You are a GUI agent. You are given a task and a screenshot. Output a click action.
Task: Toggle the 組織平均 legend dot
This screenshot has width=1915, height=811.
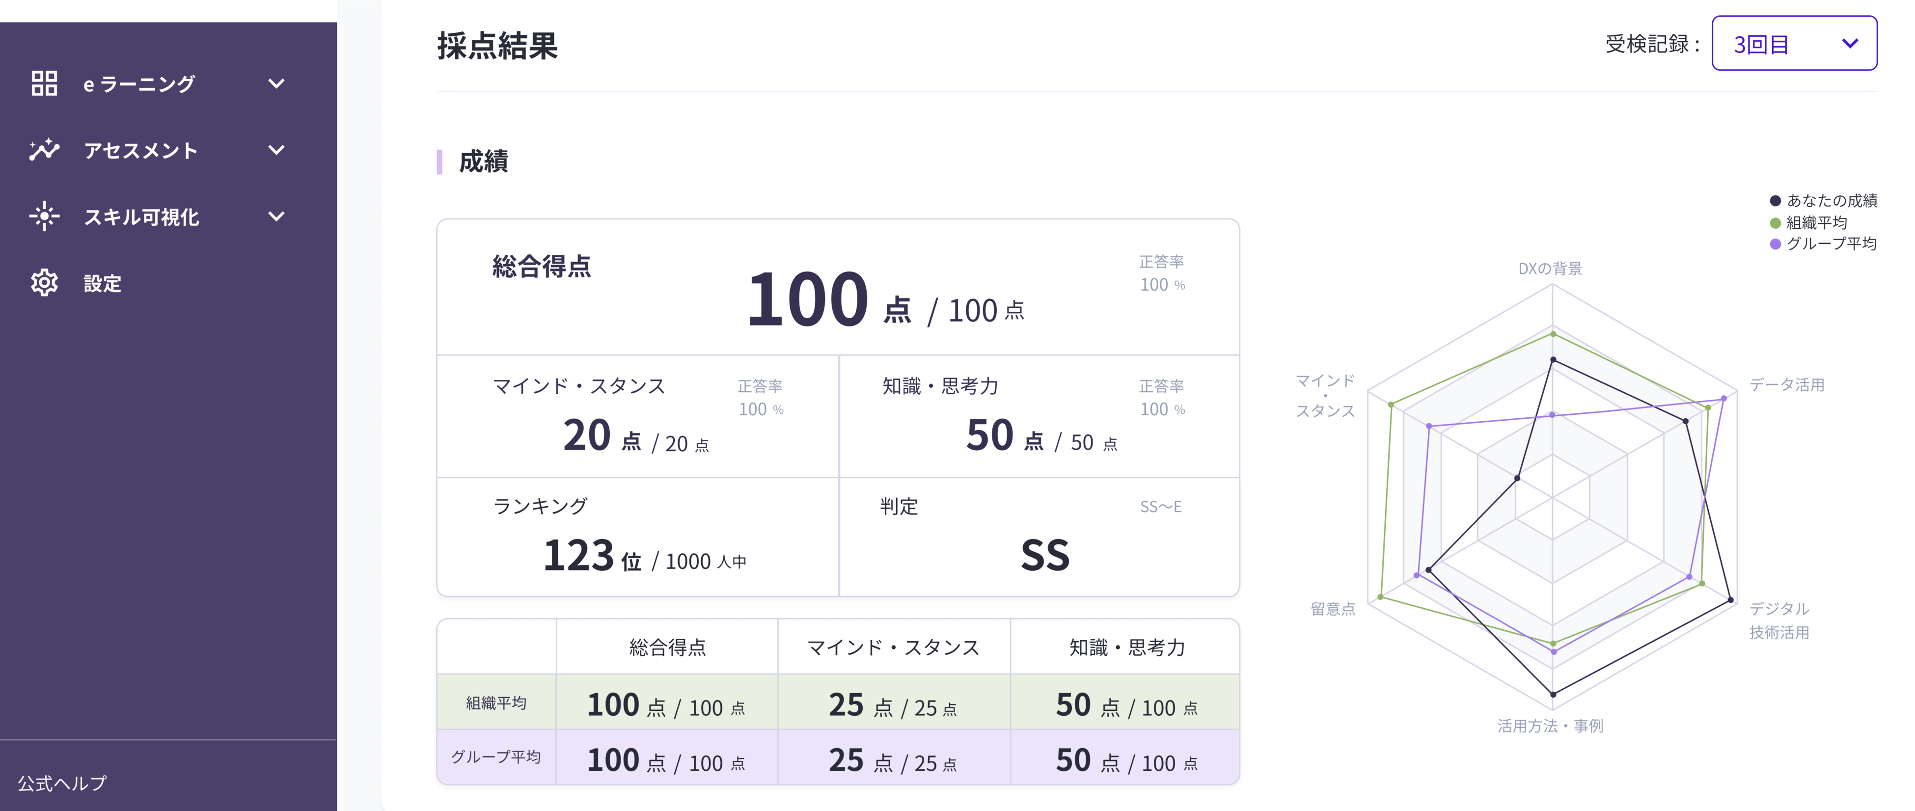click(1775, 222)
